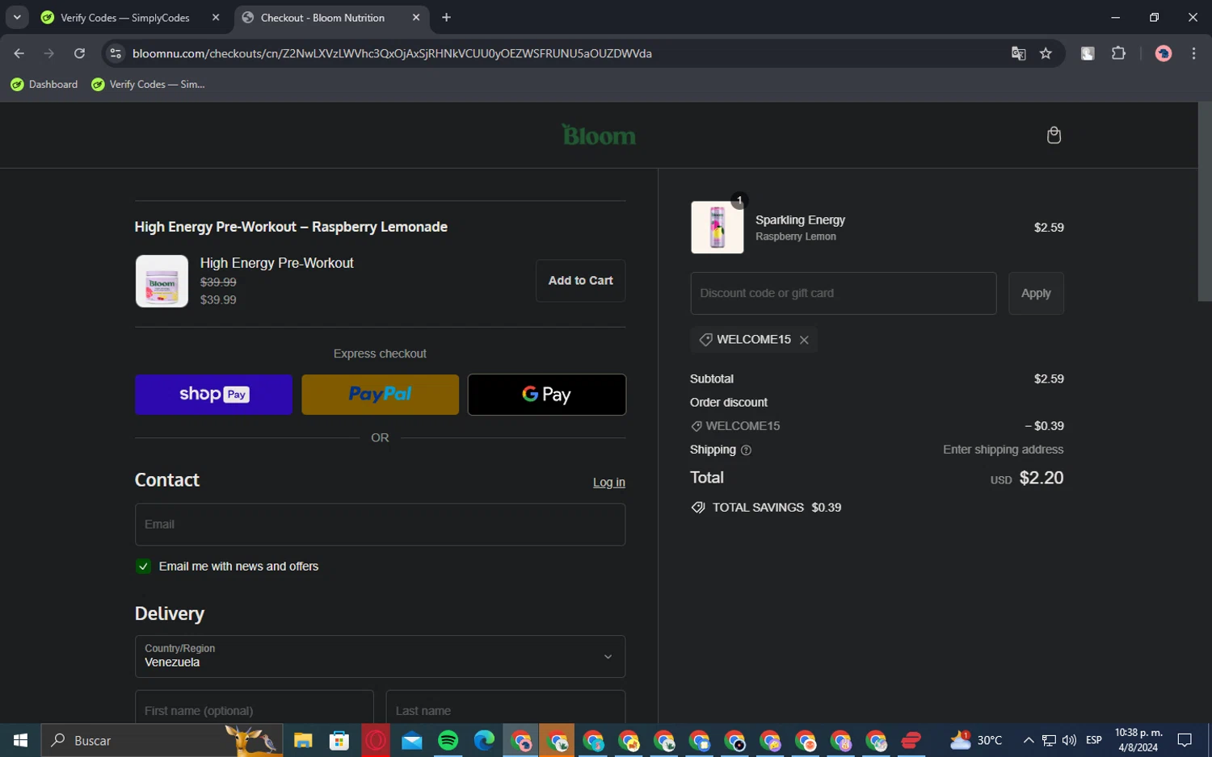The width and height of the screenshot is (1212, 757).
Task: Open the Google Translate page icon
Action: pos(1018,53)
